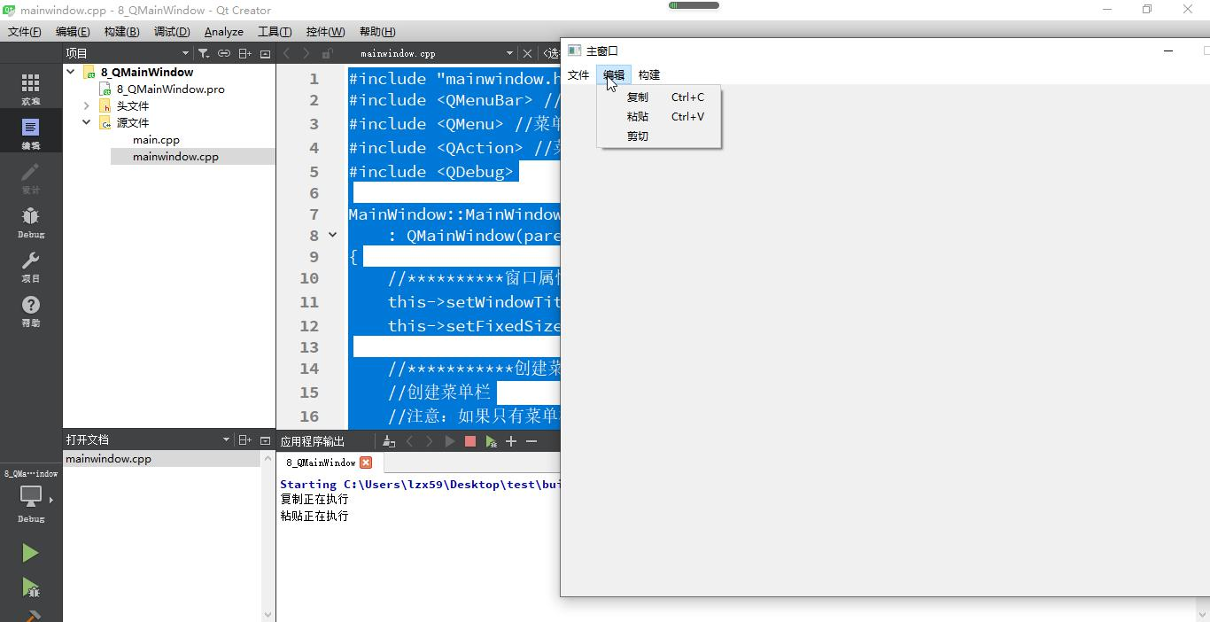This screenshot has height=622, width=1210.
Task: Stop the running application with the red square
Action: coord(469,441)
